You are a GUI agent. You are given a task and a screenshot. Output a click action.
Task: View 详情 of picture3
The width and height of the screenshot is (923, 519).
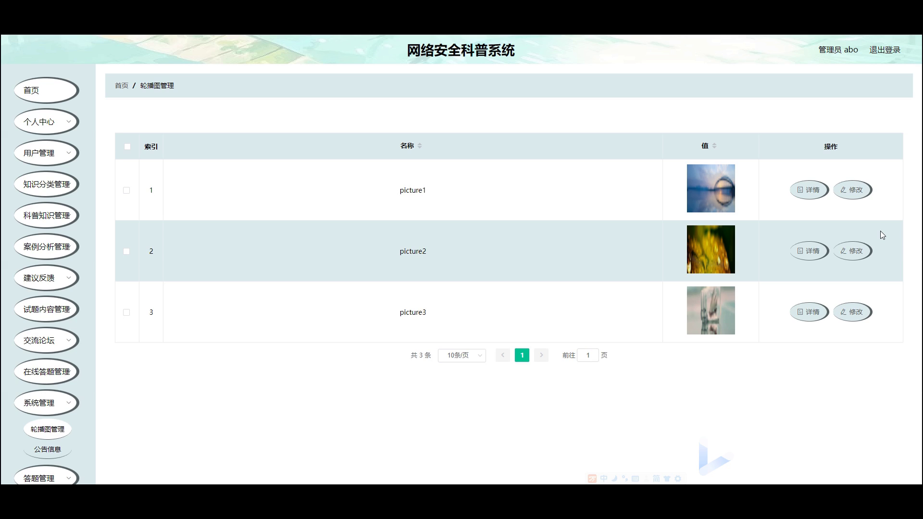pos(809,312)
